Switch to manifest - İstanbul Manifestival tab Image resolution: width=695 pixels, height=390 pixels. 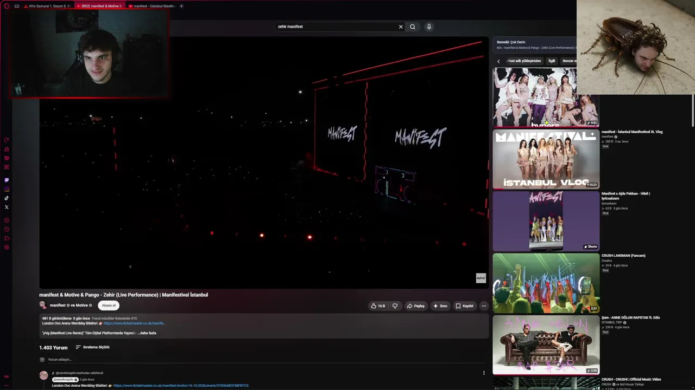(x=151, y=6)
